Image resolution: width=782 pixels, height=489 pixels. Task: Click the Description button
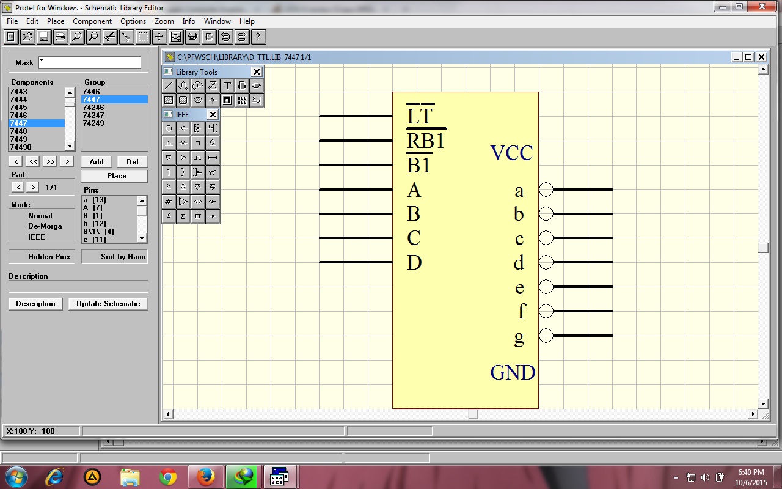tap(35, 304)
